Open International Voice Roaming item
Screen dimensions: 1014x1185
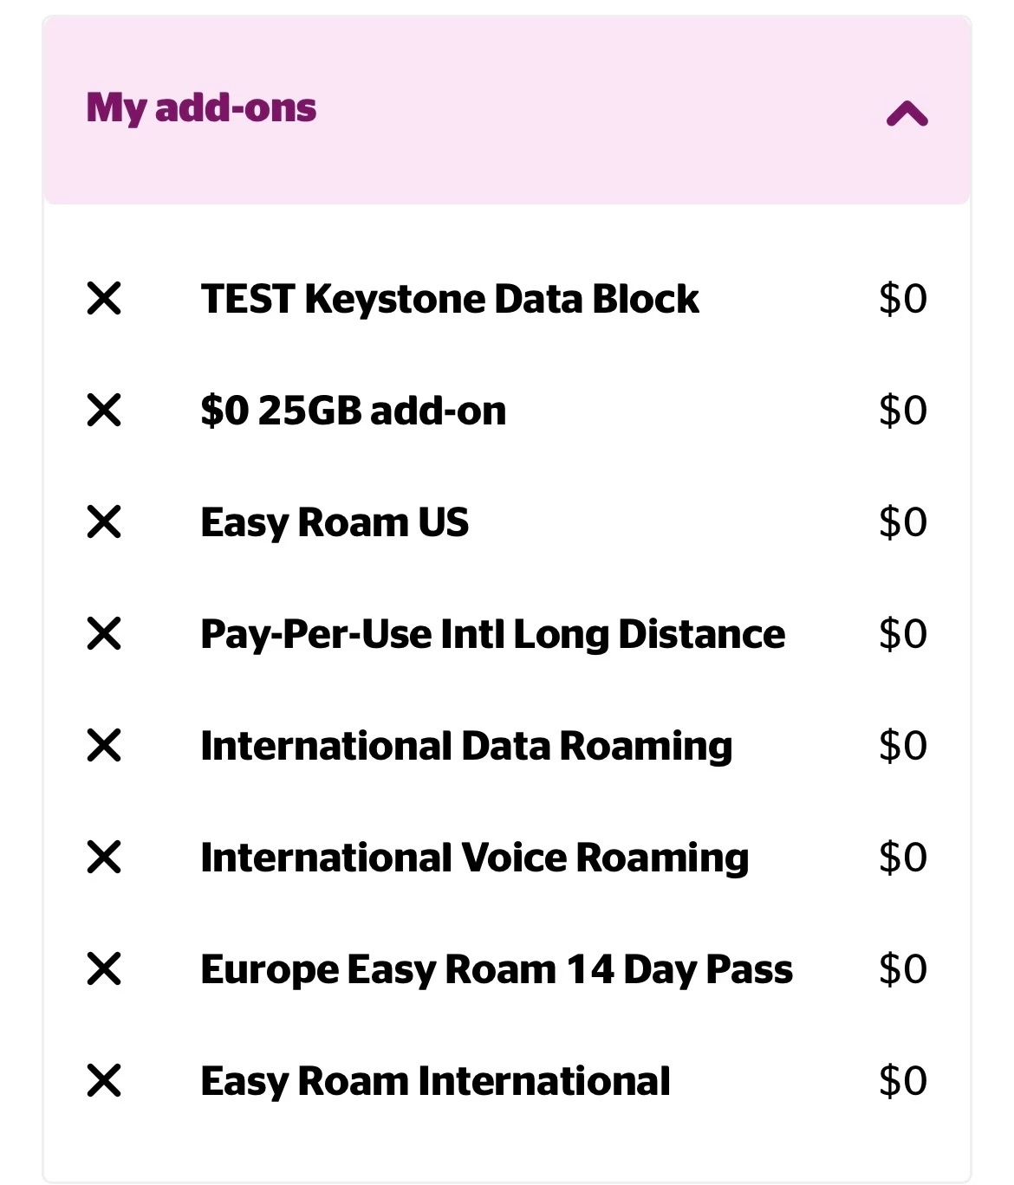pos(475,858)
